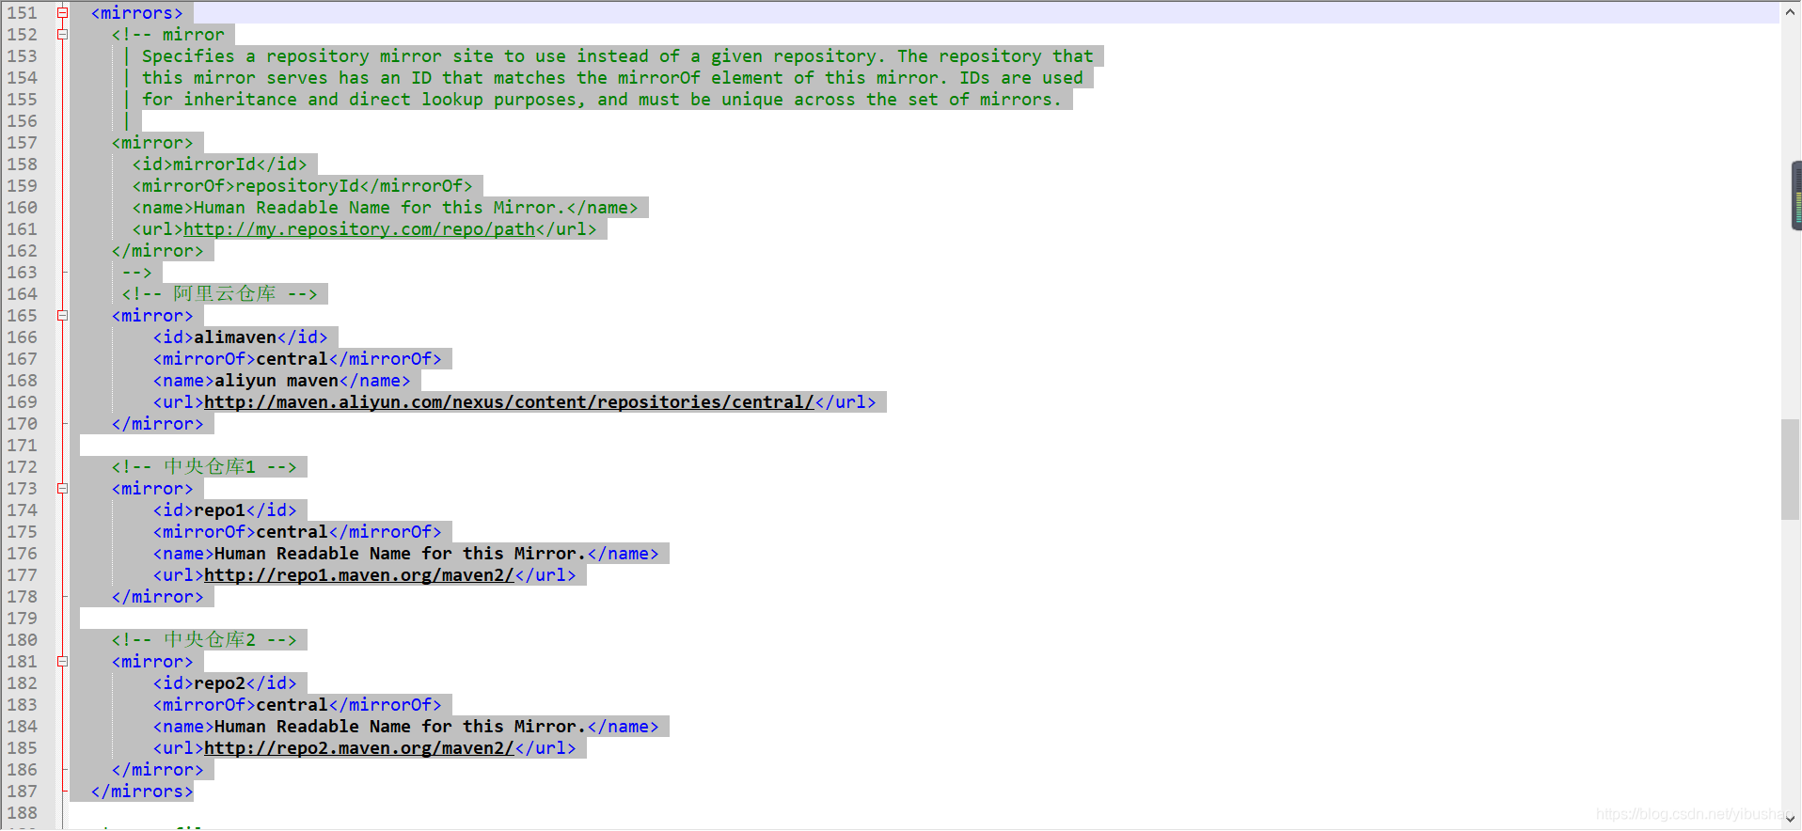1802x831 pixels.
Task: Click the empty line 171
Action: [x=922, y=446]
